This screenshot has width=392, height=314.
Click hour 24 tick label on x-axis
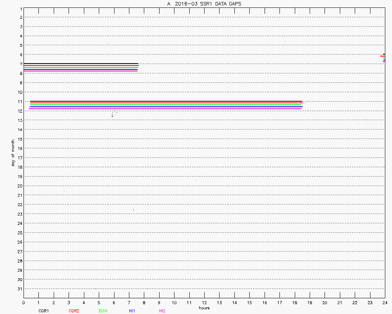385,303
